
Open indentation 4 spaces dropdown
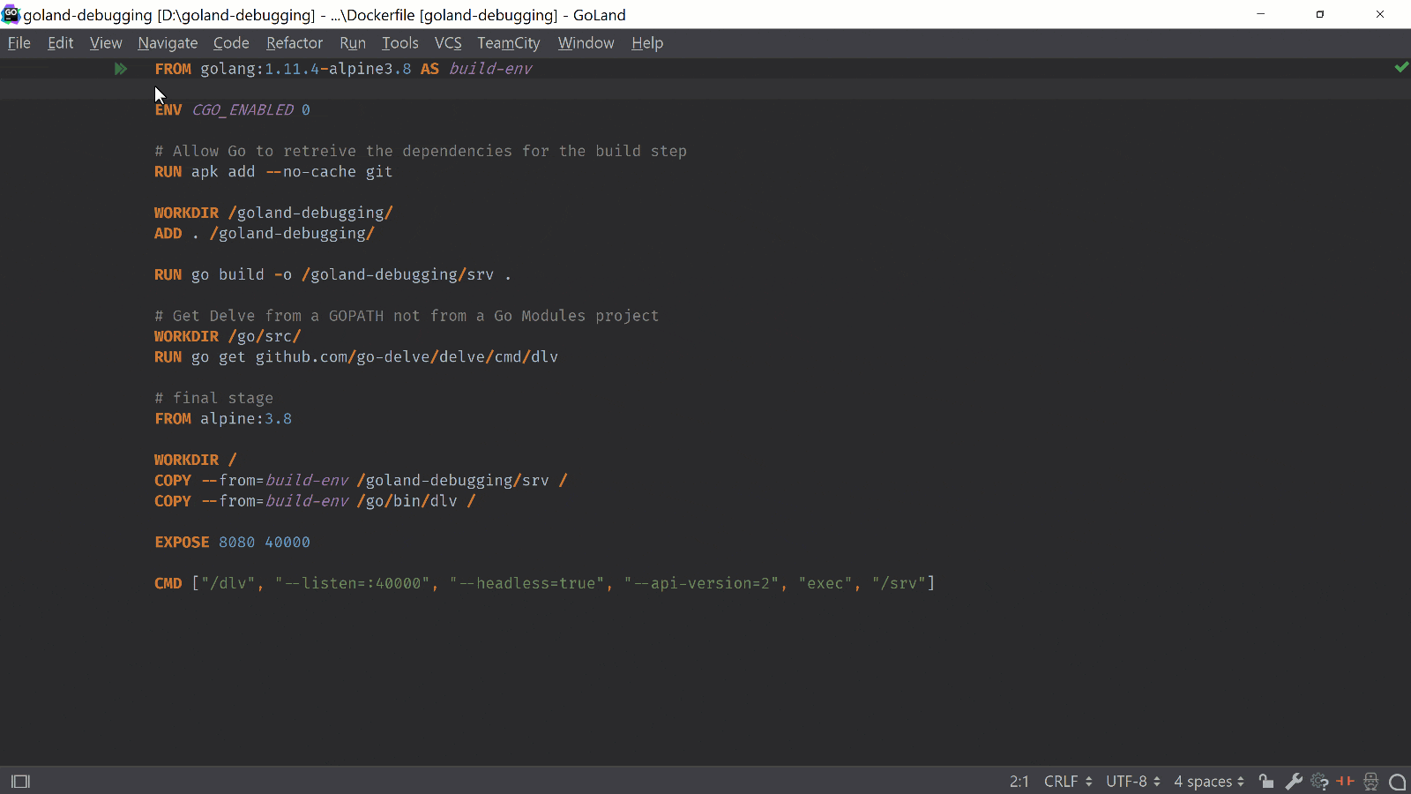1209,781
